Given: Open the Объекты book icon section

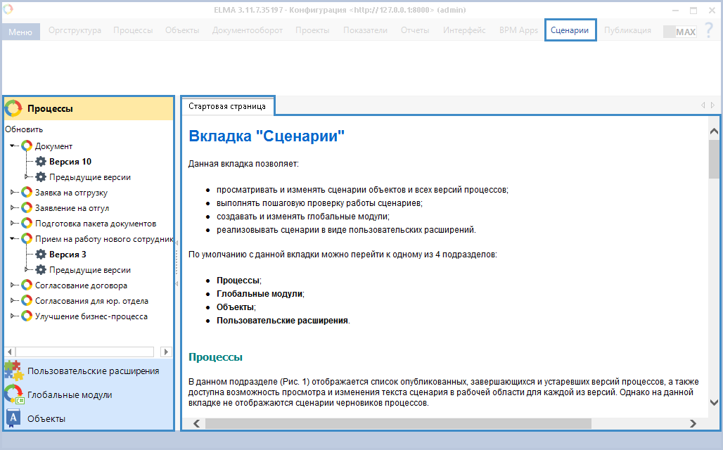Looking at the screenshot, I should coord(13,418).
